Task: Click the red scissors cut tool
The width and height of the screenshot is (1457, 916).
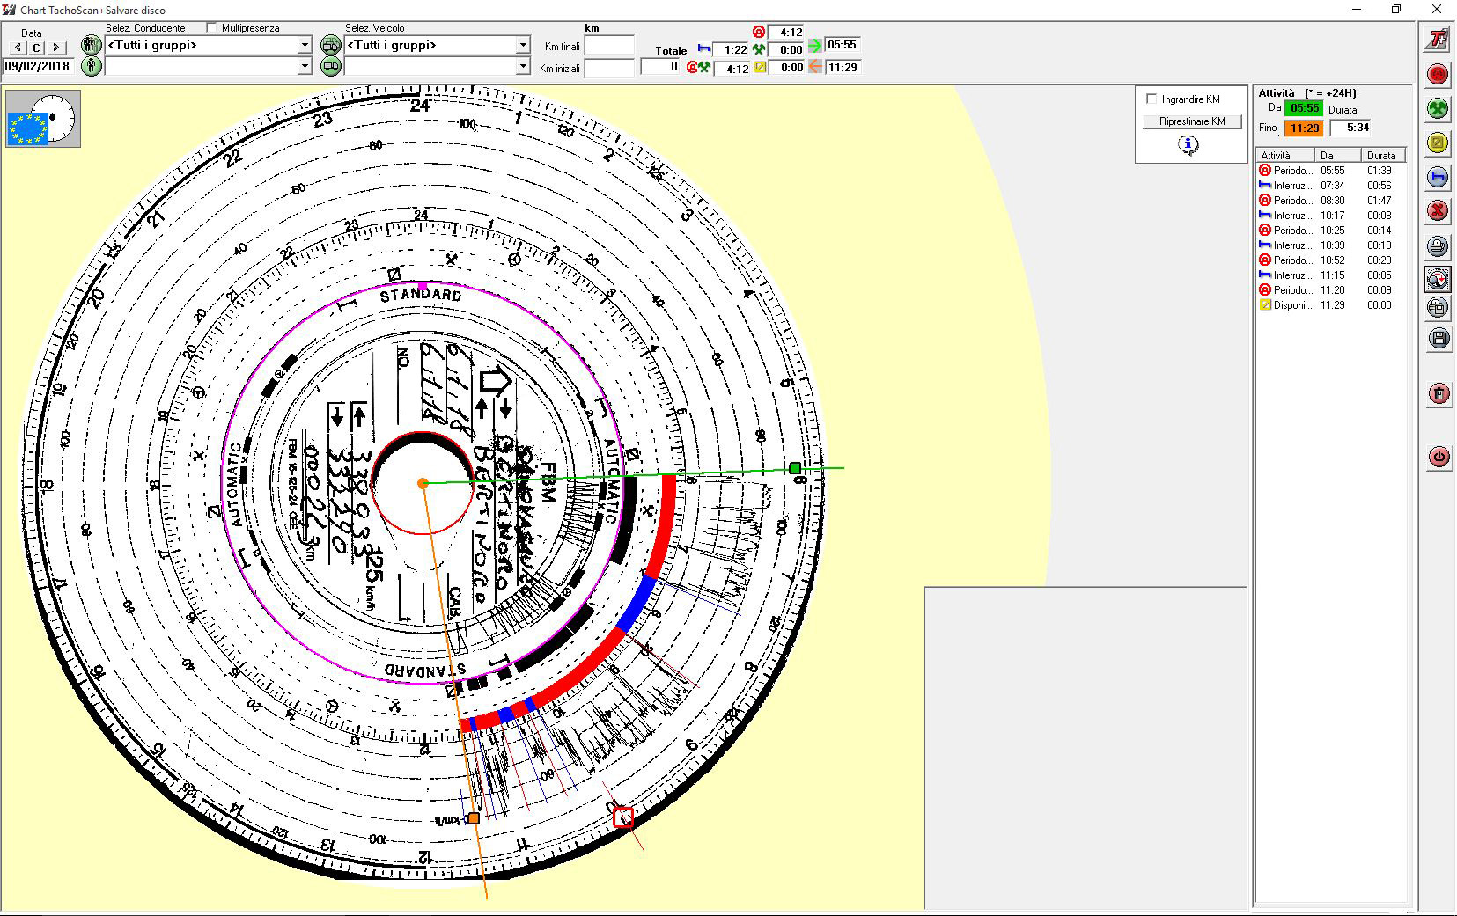Action: [1438, 210]
